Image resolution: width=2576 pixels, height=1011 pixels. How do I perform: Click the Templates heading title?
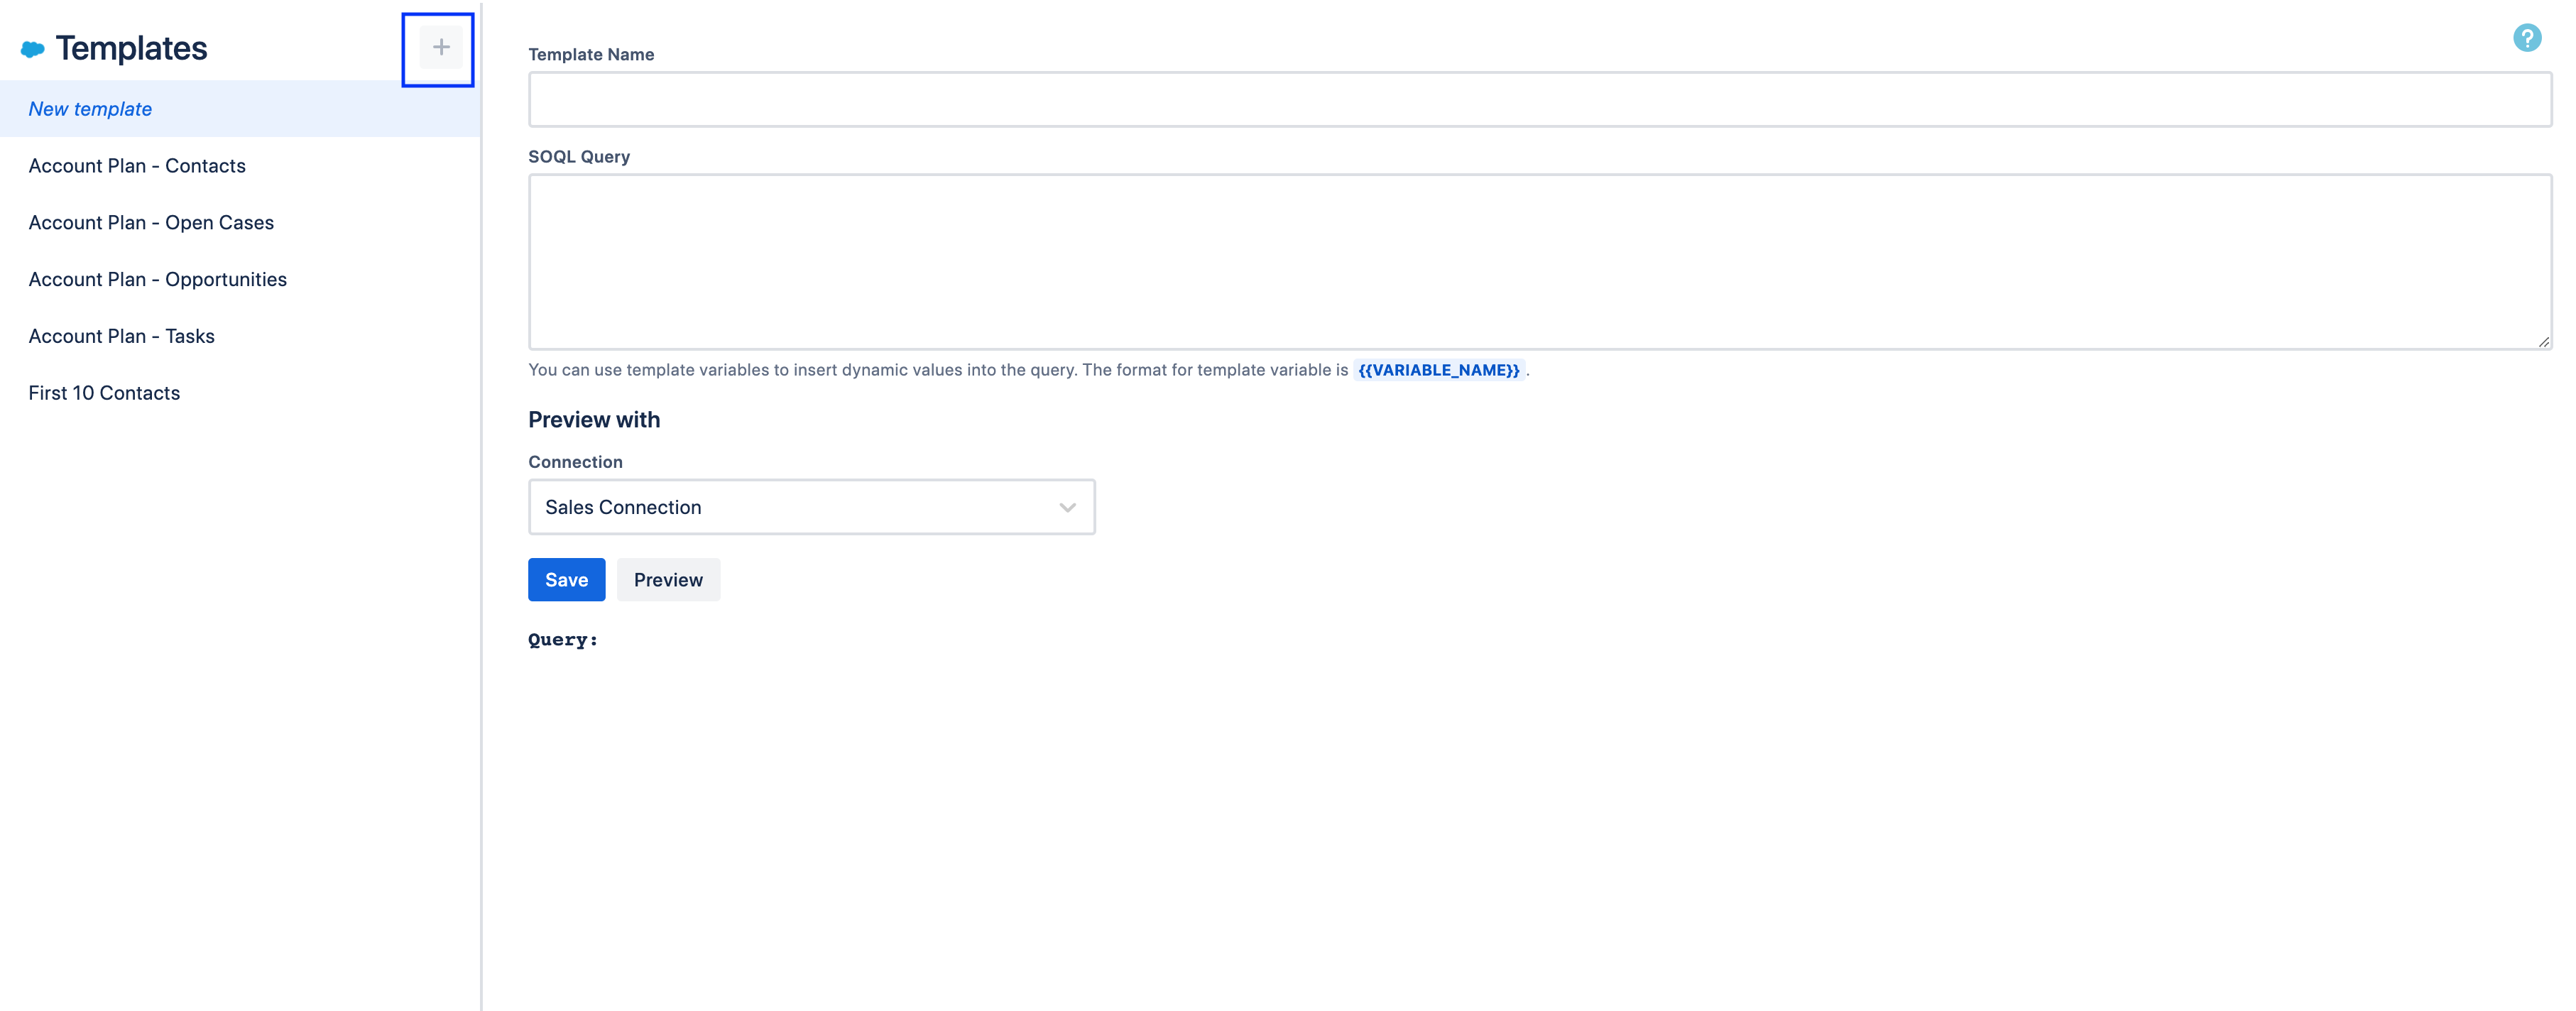(131, 48)
